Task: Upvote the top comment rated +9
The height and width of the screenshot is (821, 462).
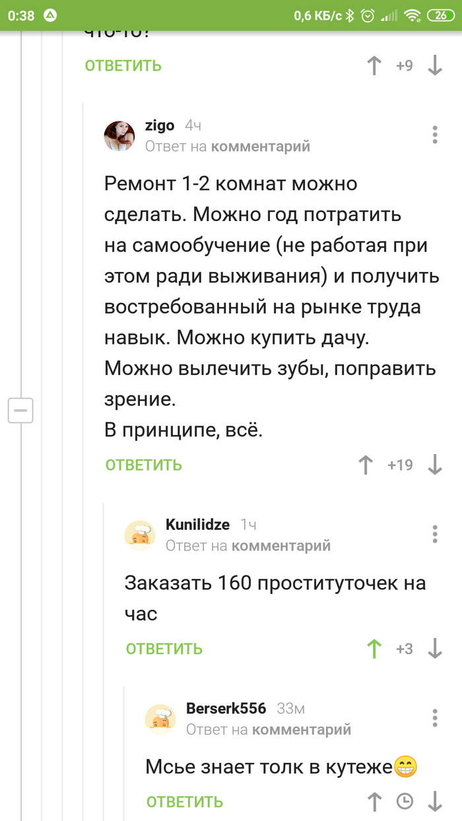Action: click(374, 66)
